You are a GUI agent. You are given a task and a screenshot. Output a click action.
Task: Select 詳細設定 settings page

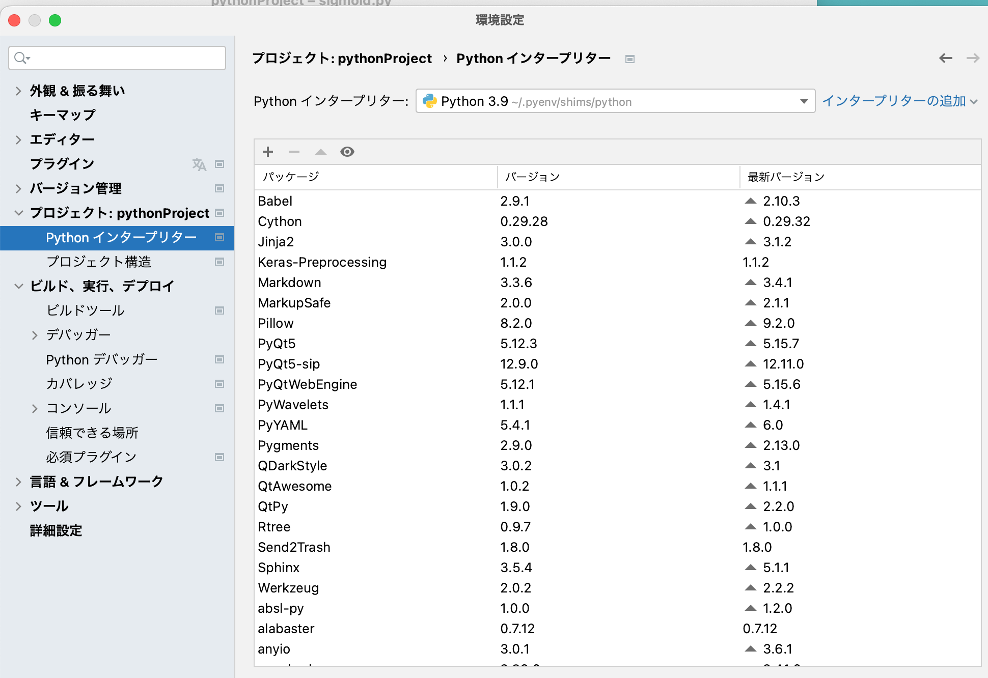[x=56, y=530]
